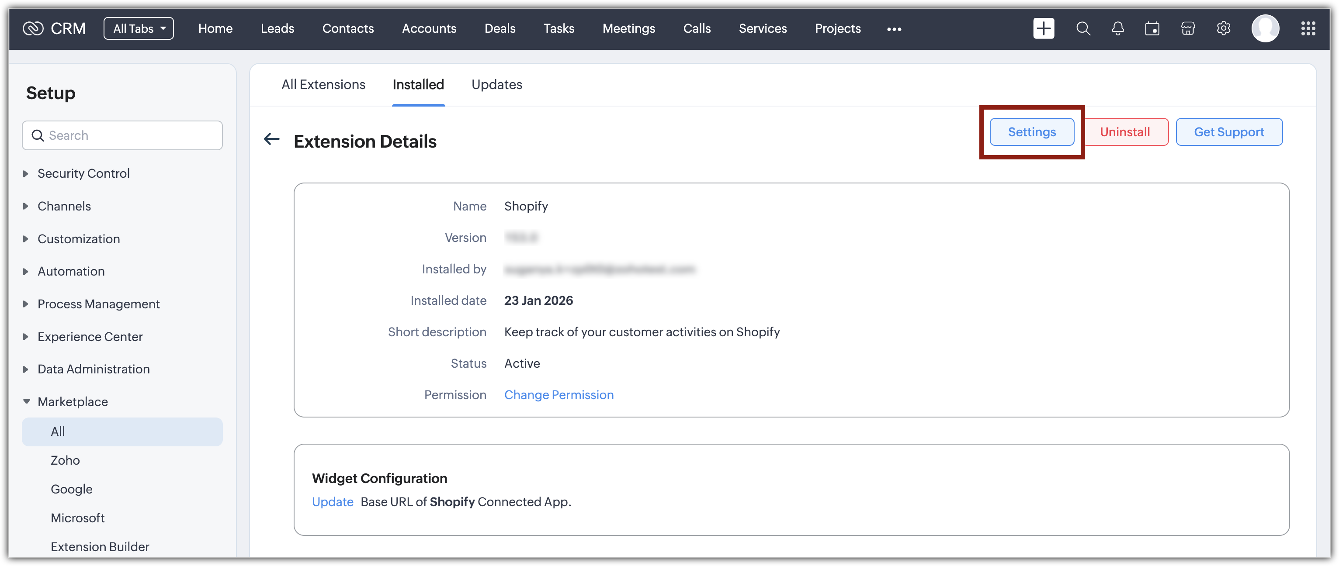Select Extension Builder in the sidebar

(100, 546)
